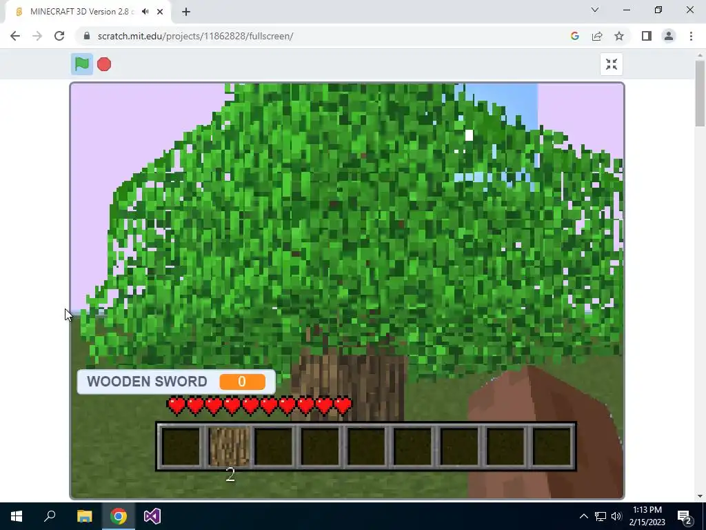Open a new browser tab
The height and width of the screenshot is (530, 706).
coord(186,12)
